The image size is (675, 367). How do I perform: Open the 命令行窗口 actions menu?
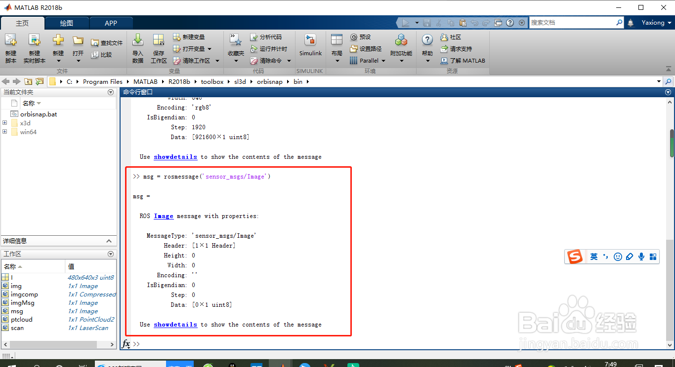668,92
